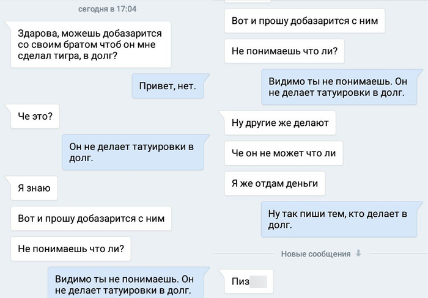Select the Привет, нет. reply bubble
Image resolution: width=428 pixels, height=298 pixels.
click(171, 86)
